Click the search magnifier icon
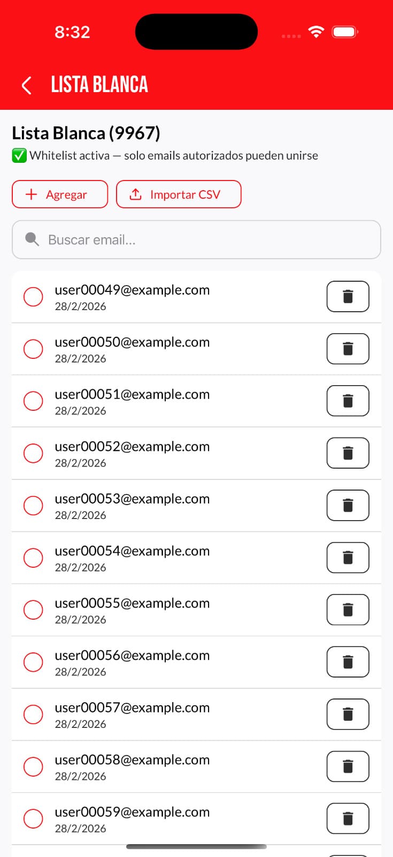 [32, 239]
